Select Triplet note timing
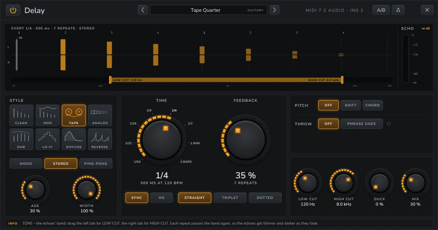This screenshot has height=230, width=438. pyautogui.click(x=230, y=198)
